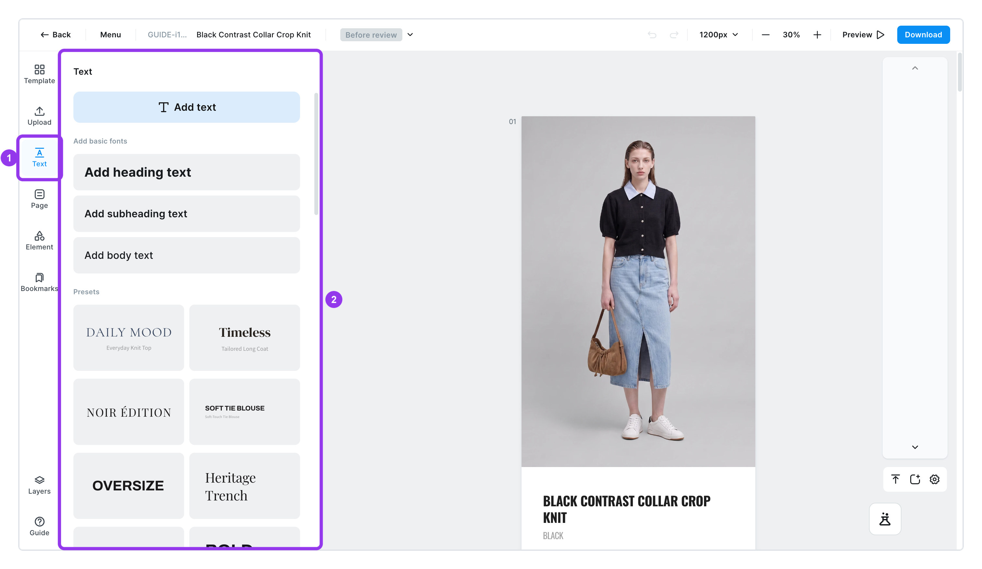Screen dimensions: 982x569
Task: Click the Download button
Action: (x=923, y=35)
